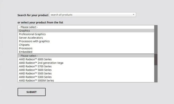Image resolution: width=174 pixels, height=104 pixels.
Task: Select AMD Radeon 6000 Series
Action: point(35,59)
